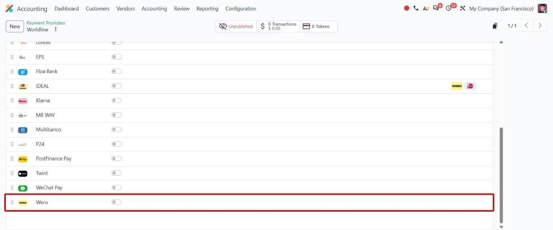Viewport: 553px width, 230px height.
Task: Open the phone VoIP icon
Action: click(416, 8)
